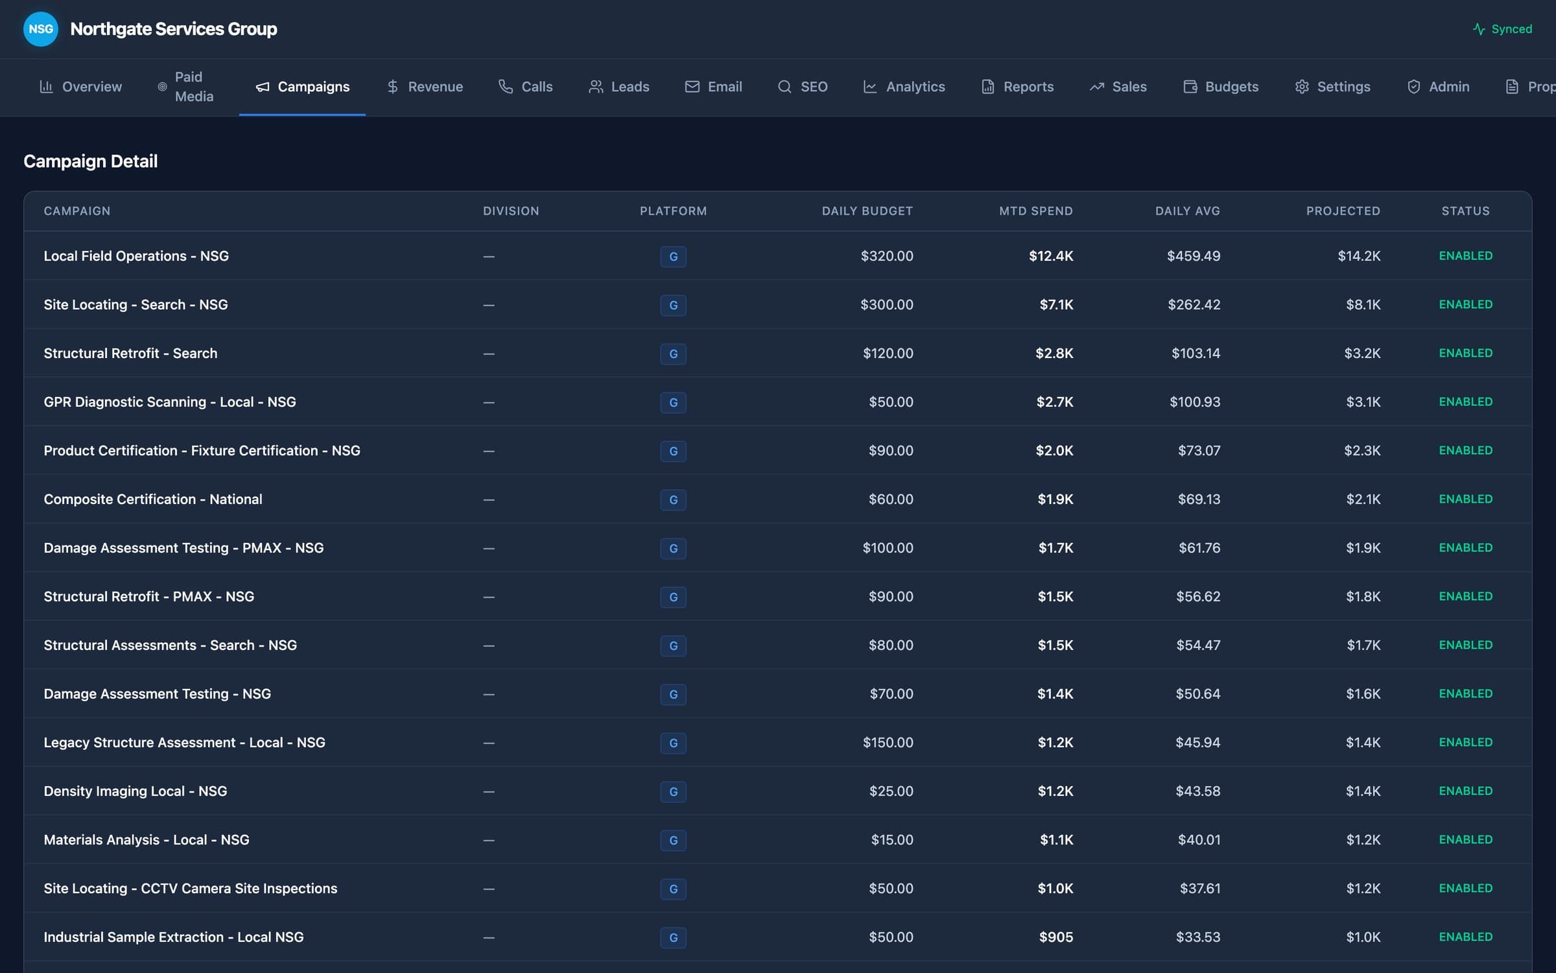Image resolution: width=1556 pixels, height=973 pixels.
Task: Click the Analytics chart icon
Action: click(x=869, y=86)
